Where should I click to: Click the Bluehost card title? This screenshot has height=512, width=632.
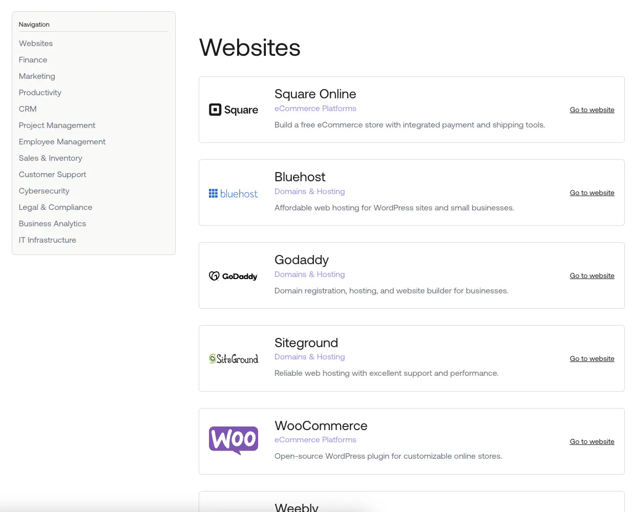[300, 177]
